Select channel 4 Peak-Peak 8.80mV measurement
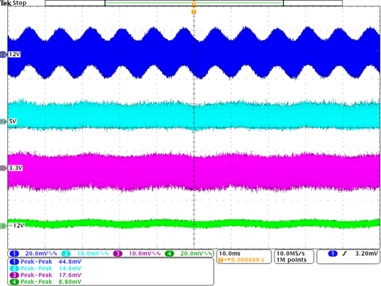The height and width of the screenshot is (286, 381). 45,282
